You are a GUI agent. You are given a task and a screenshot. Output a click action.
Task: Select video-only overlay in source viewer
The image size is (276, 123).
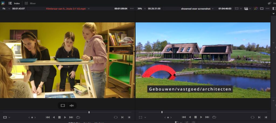tap(63, 106)
